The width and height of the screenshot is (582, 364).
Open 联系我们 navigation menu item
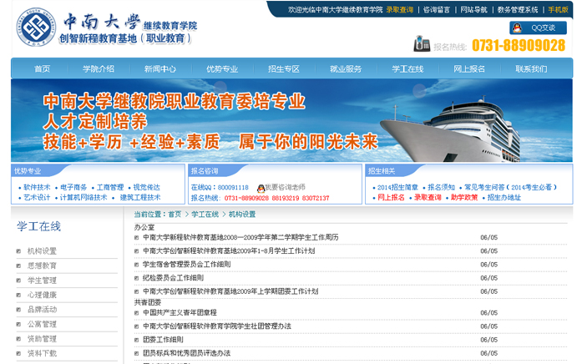pyautogui.click(x=531, y=68)
